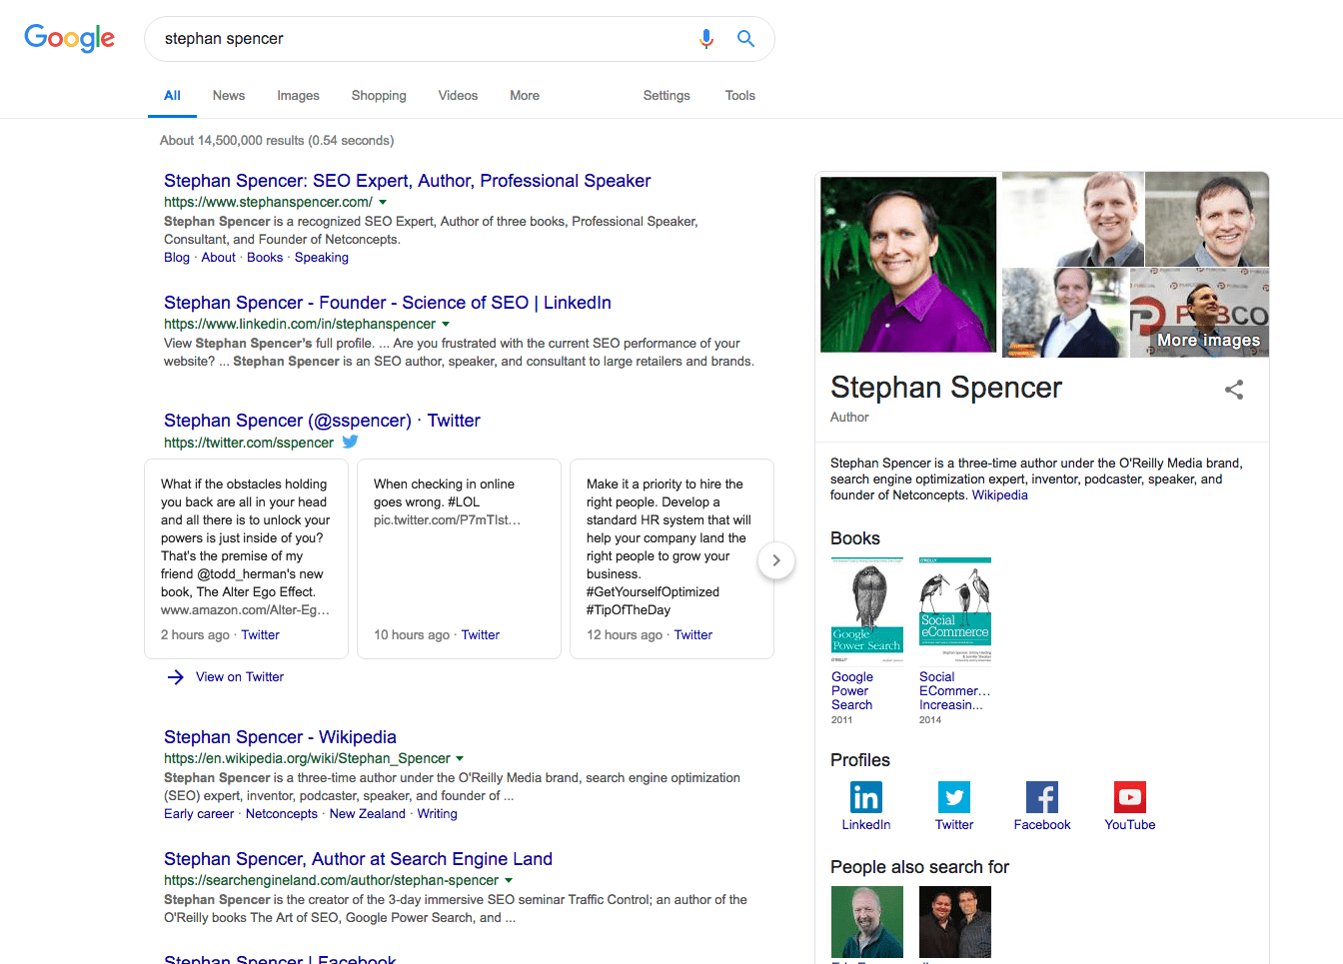Show next tweets with carousel arrow
Screen dimensions: 1343x964
tap(776, 560)
